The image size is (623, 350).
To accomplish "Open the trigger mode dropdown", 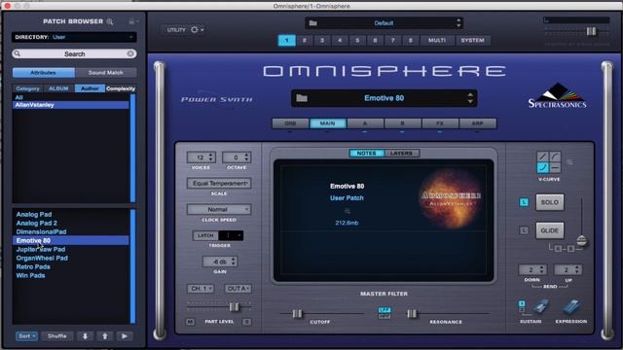I will (231, 235).
